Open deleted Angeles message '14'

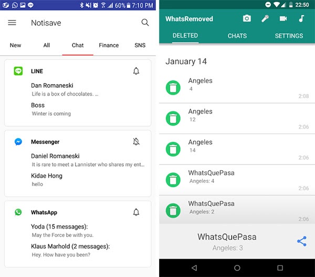tap(237, 149)
